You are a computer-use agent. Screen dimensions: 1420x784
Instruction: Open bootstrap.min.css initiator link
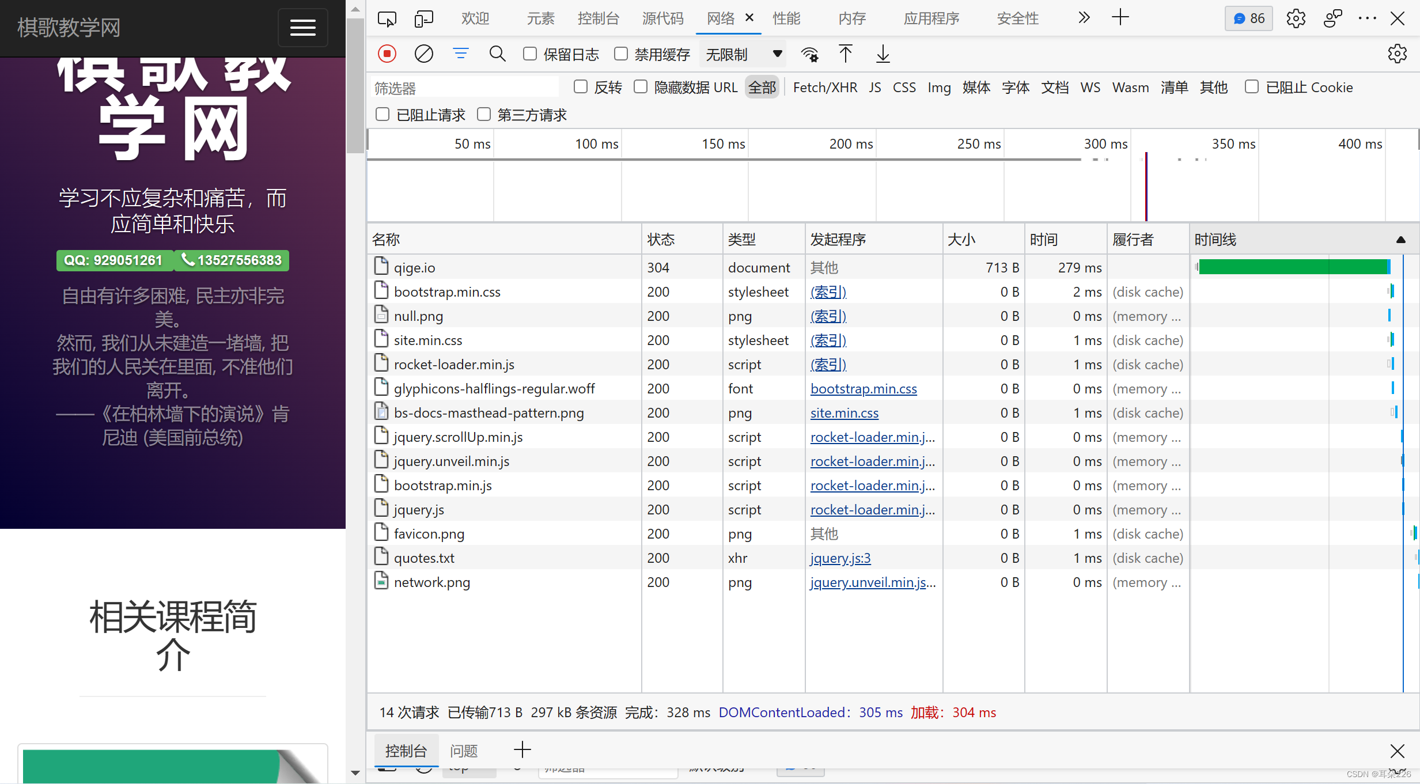[x=864, y=389]
